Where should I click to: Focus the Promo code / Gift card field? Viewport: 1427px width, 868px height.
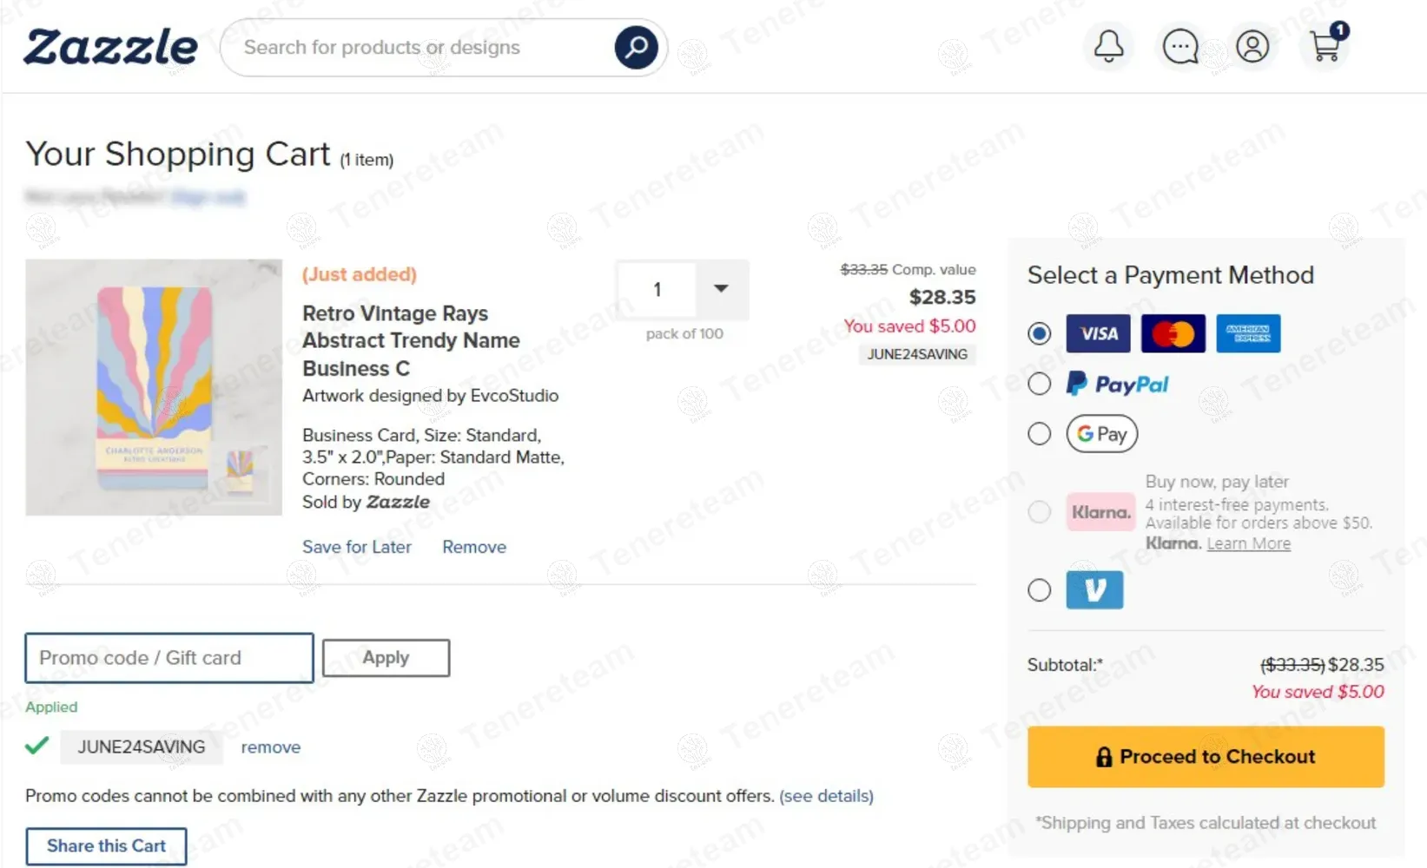click(x=169, y=658)
